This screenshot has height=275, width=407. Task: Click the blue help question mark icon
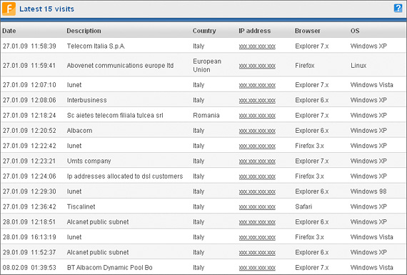point(398,8)
